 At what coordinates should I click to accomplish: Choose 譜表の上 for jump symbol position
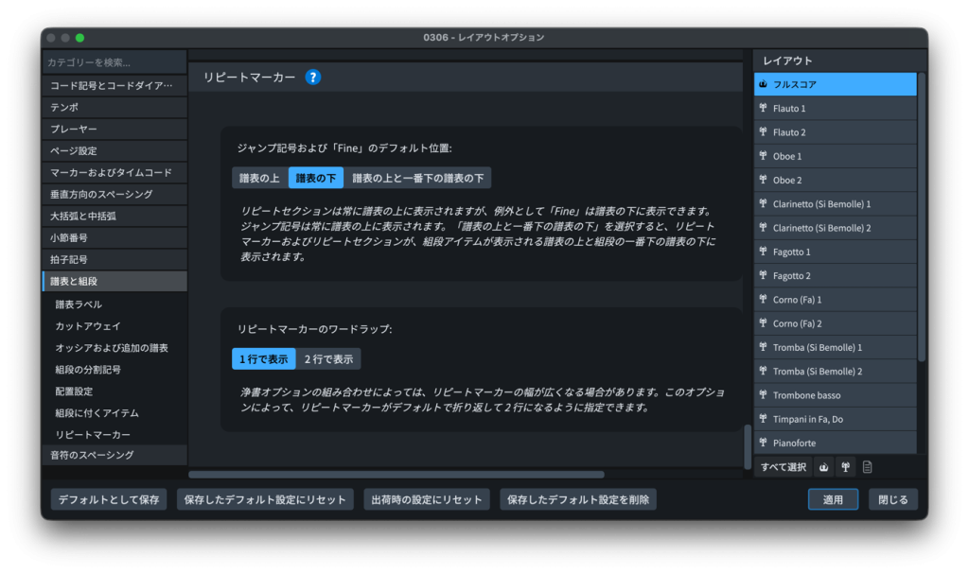pos(259,178)
